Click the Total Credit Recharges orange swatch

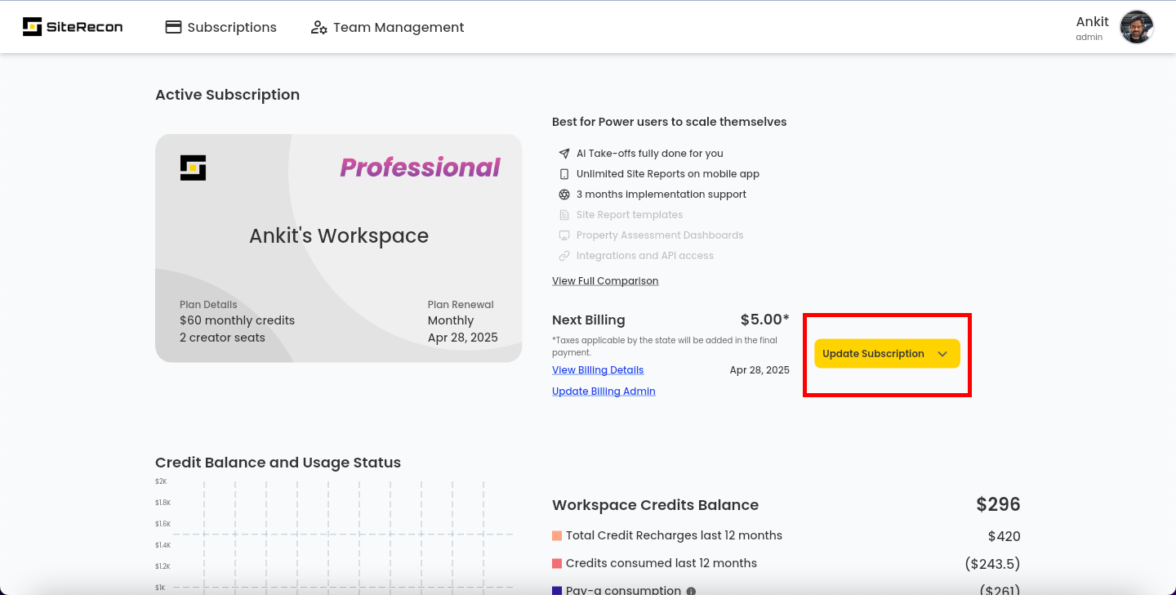557,536
